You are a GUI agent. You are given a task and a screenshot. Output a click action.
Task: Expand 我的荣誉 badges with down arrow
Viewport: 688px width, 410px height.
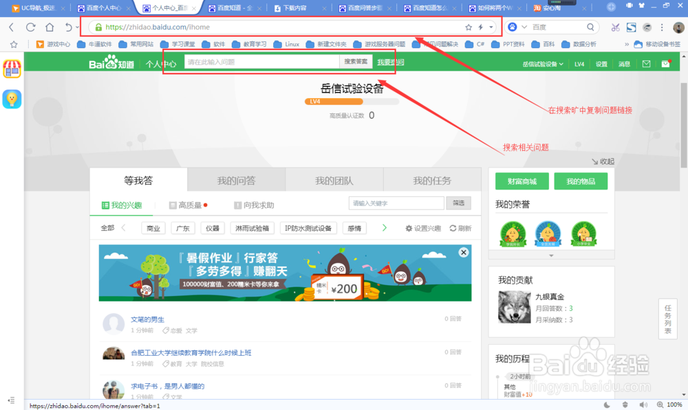click(551, 255)
